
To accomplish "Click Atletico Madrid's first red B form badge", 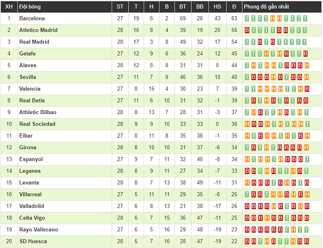I will [247, 30].
